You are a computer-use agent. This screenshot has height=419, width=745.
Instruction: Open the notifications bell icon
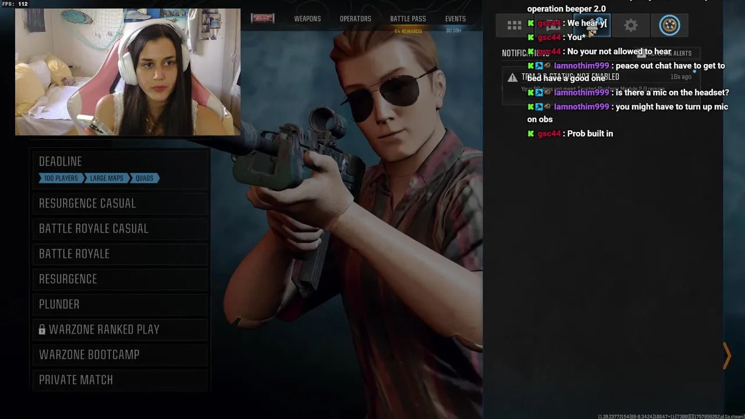[592, 25]
